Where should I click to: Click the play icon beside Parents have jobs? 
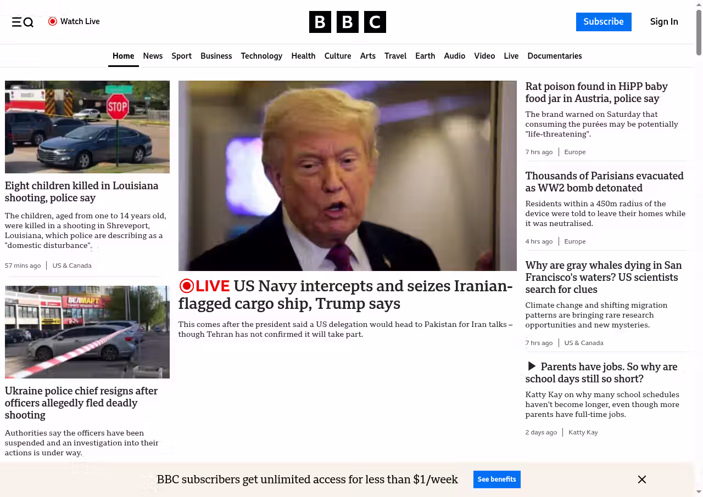(x=531, y=366)
